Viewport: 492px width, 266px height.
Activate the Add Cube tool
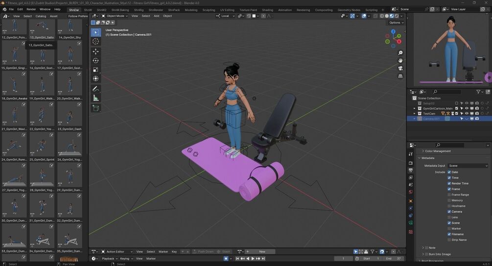pos(95,108)
